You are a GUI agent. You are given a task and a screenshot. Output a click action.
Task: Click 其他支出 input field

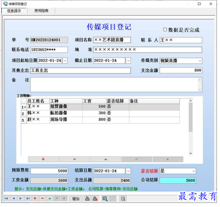[x=81, y=70]
